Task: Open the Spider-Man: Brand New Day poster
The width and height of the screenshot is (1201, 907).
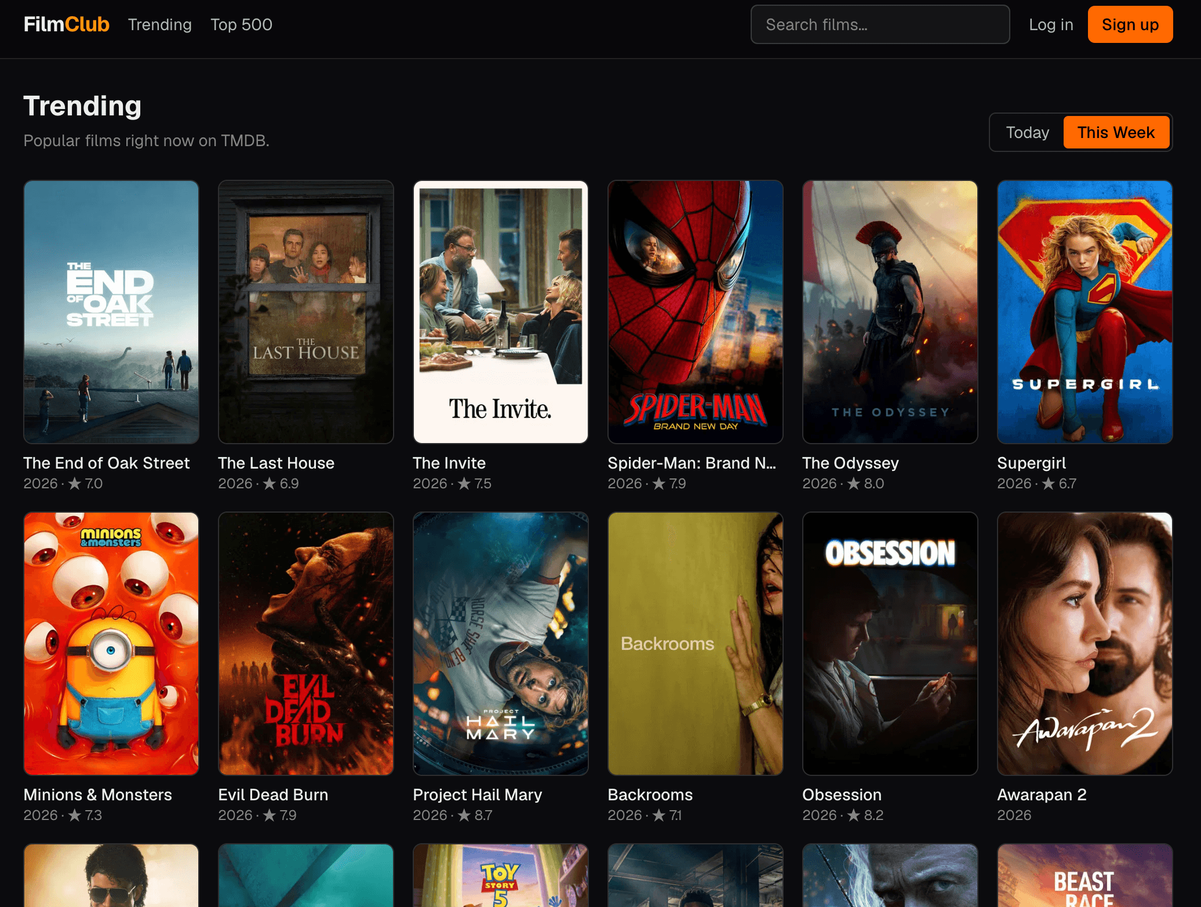Action: point(696,312)
